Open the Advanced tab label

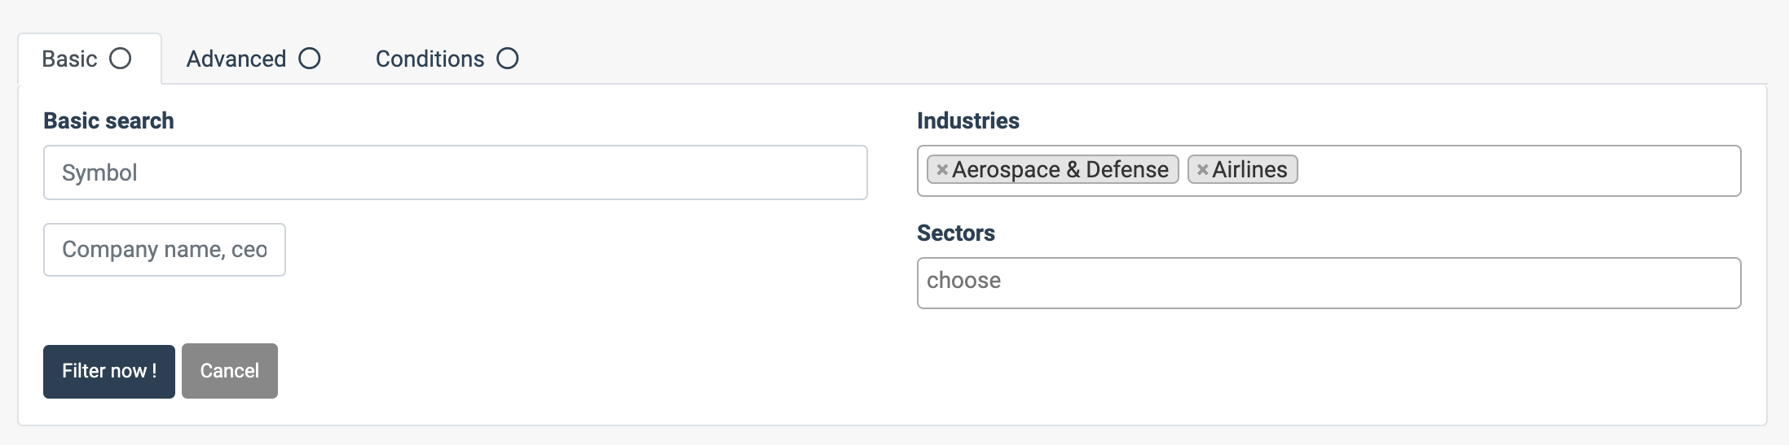[236, 59]
